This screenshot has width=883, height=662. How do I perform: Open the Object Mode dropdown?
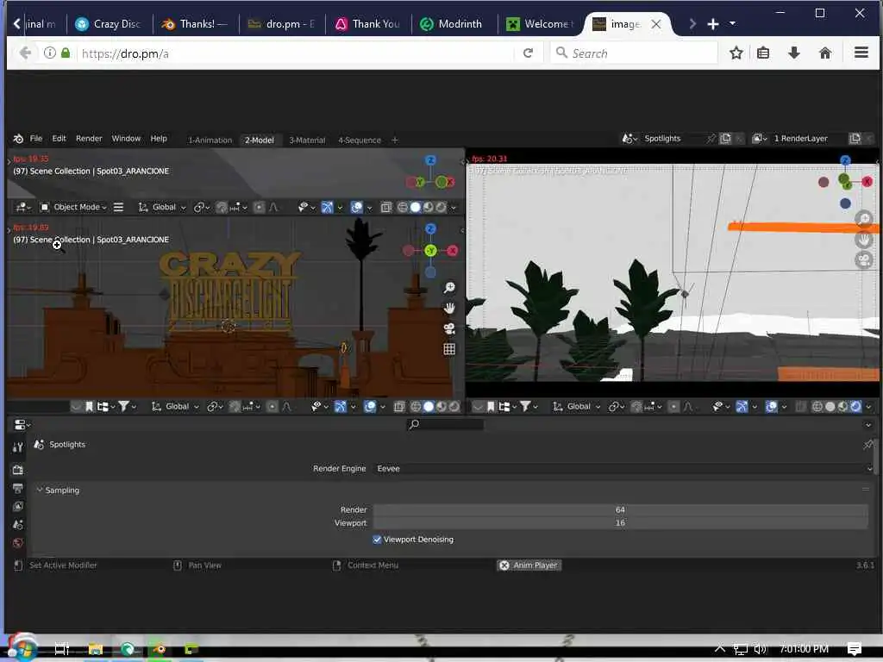point(73,207)
